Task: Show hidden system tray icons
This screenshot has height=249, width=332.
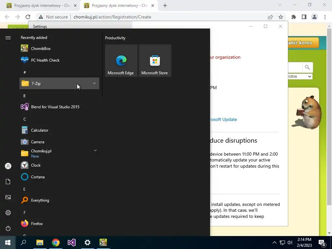Action: point(274,243)
